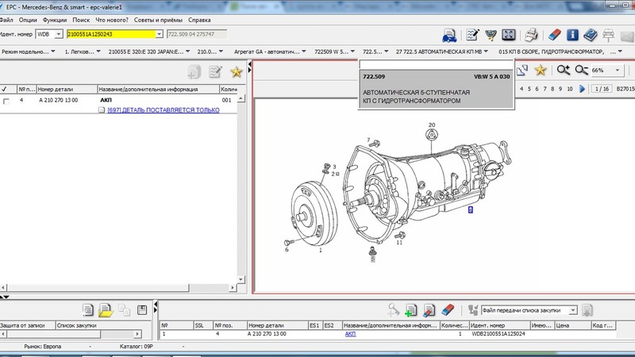Click the yellow VIN number input field

[x=110, y=35]
